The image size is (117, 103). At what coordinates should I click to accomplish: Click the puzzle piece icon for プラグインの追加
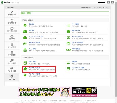click(x=25, y=69)
